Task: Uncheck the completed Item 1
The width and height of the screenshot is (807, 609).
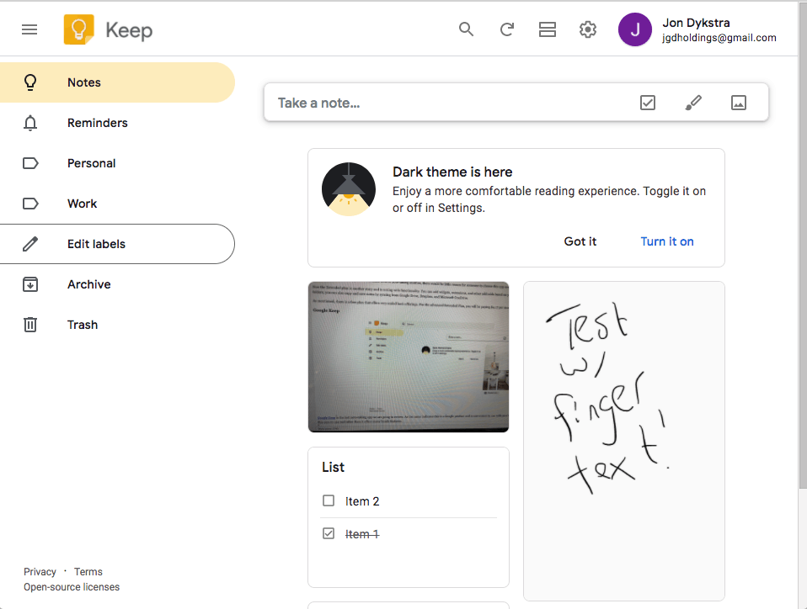Action: tap(329, 533)
